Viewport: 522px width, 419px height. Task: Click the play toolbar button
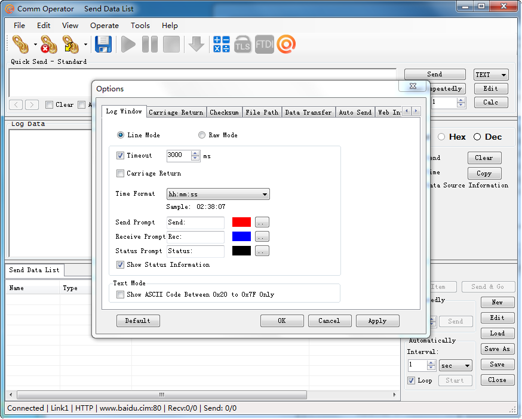(x=128, y=44)
